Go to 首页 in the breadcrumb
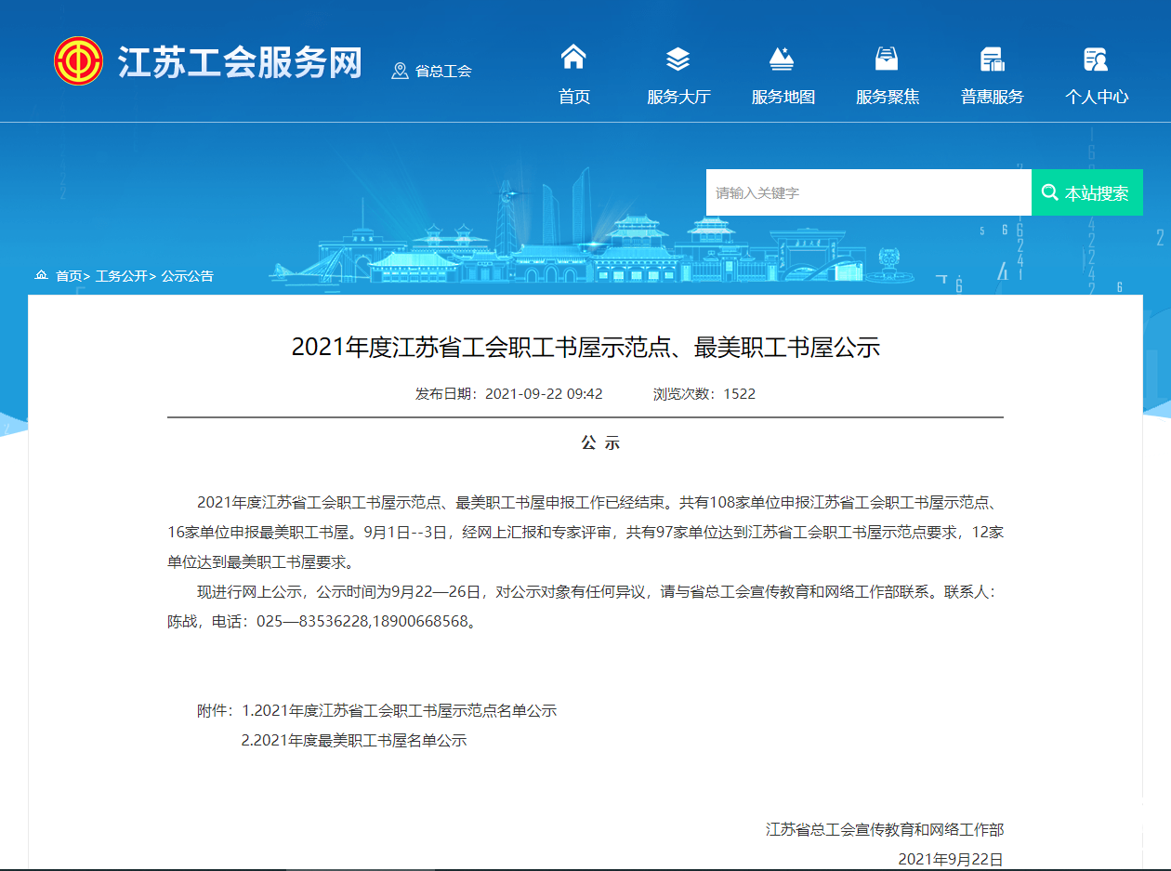Viewport: 1171px width, 871px height. 70,276
